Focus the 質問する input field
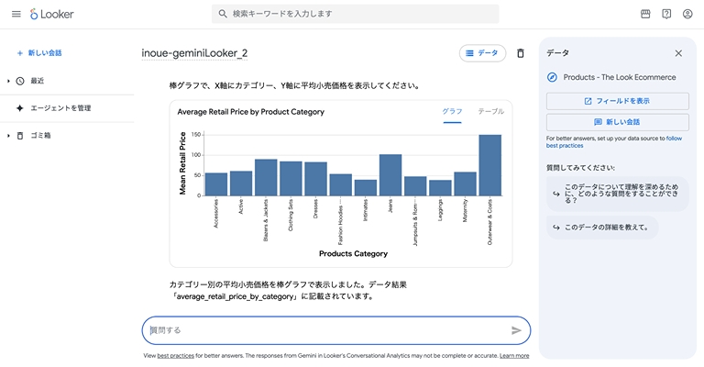 tap(325, 330)
